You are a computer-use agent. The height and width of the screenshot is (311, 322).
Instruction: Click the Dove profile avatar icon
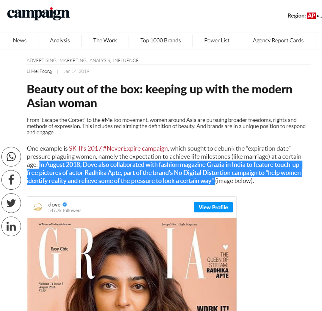38,207
